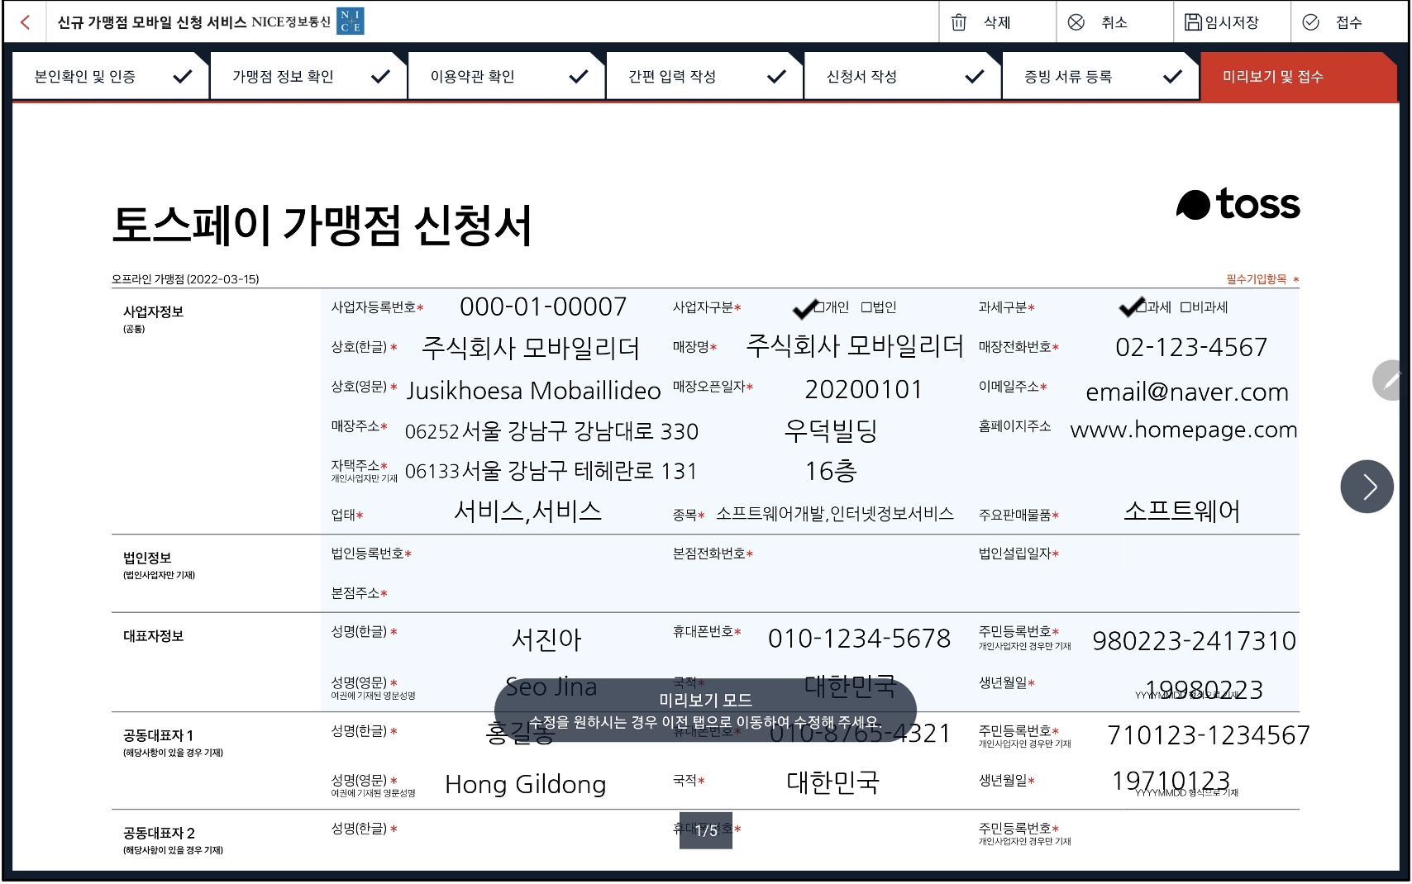Click the 업태 value 서비스,서비스
1412x884 pixels.
point(528,511)
